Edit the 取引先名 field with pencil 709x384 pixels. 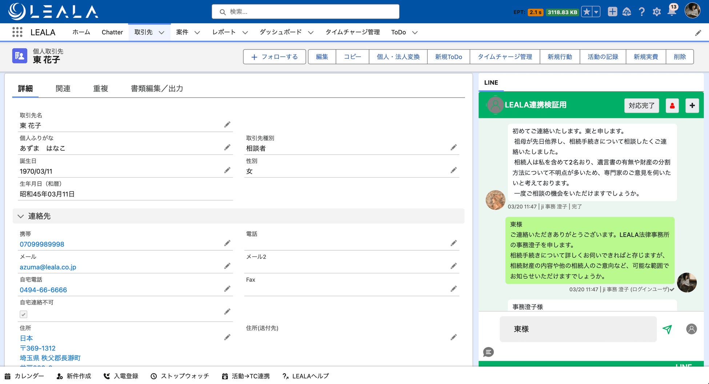pos(227,125)
